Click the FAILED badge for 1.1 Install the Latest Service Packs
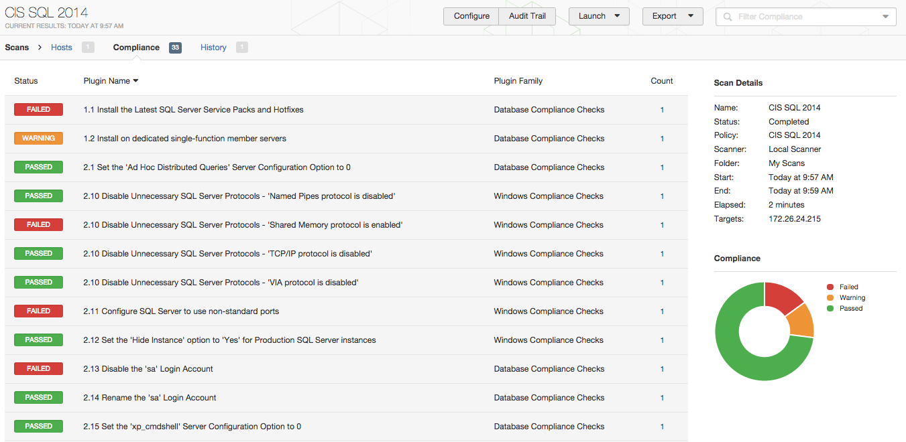This screenshot has height=442, width=906. (38, 110)
